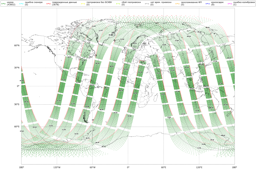This screenshot has width=256, height=169.
Task: Click the yellow 'геопривязка без БСКВУ' marker
Action: tap(83, 3)
